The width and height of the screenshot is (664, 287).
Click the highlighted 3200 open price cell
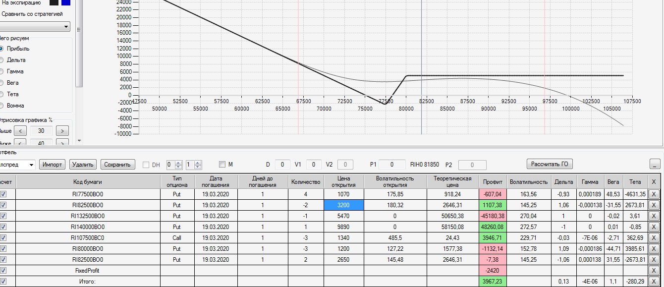point(344,205)
